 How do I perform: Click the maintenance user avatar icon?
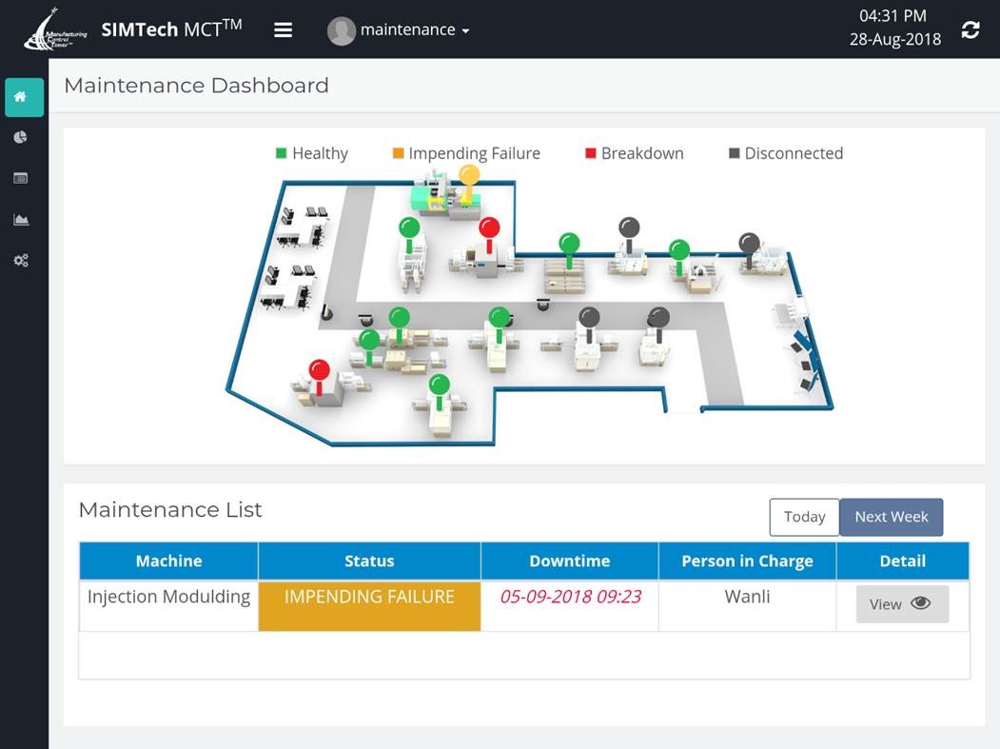tap(341, 30)
